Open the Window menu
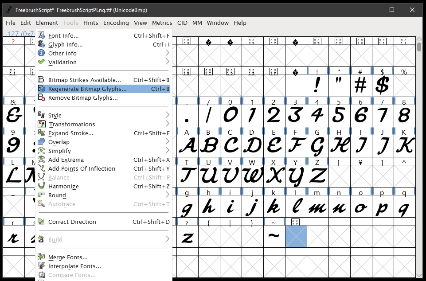The image size is (426, 281). point(218,23)
